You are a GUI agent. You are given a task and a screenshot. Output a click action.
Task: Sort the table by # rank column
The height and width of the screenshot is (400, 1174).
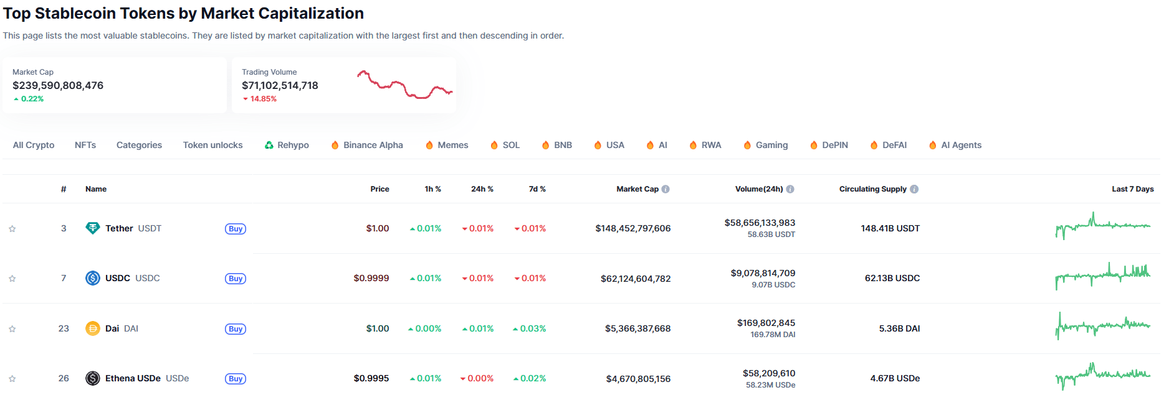click(64, 189)
